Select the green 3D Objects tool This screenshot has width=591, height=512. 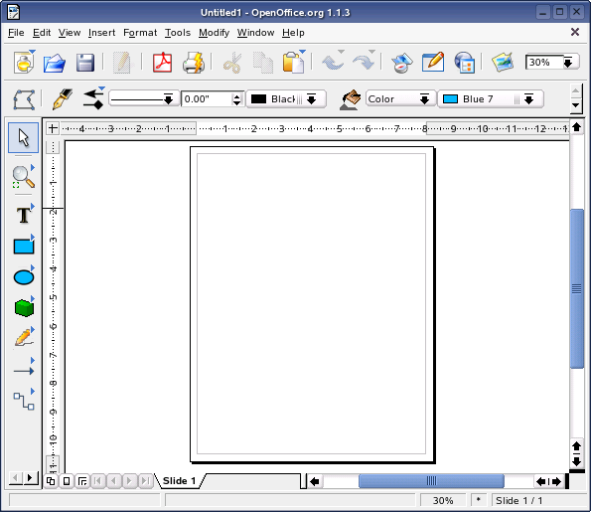(x=24, y=308)
